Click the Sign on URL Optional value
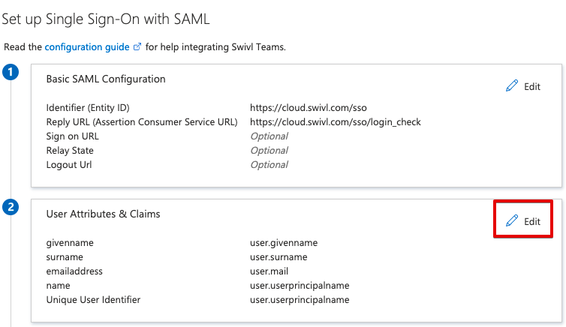 click(269, 136)
